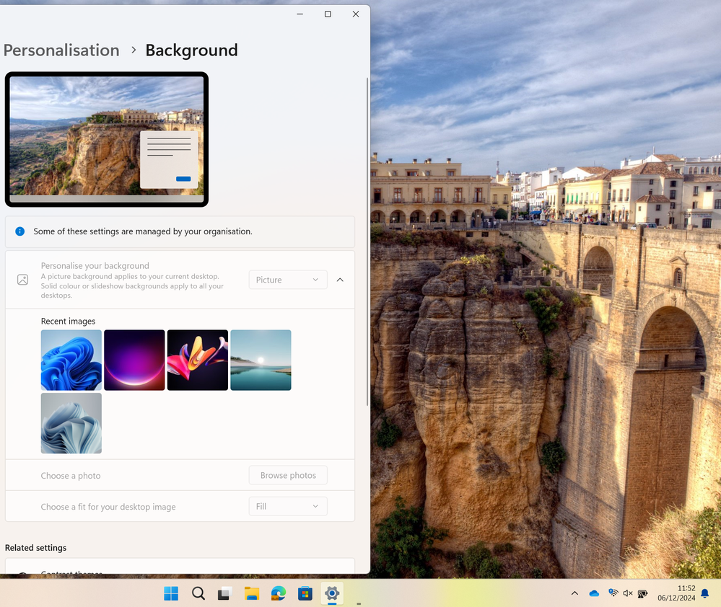This screenshot has height=607, width=721.
Task: Click the Browse photos button
Action: click(x=288, y=475)
